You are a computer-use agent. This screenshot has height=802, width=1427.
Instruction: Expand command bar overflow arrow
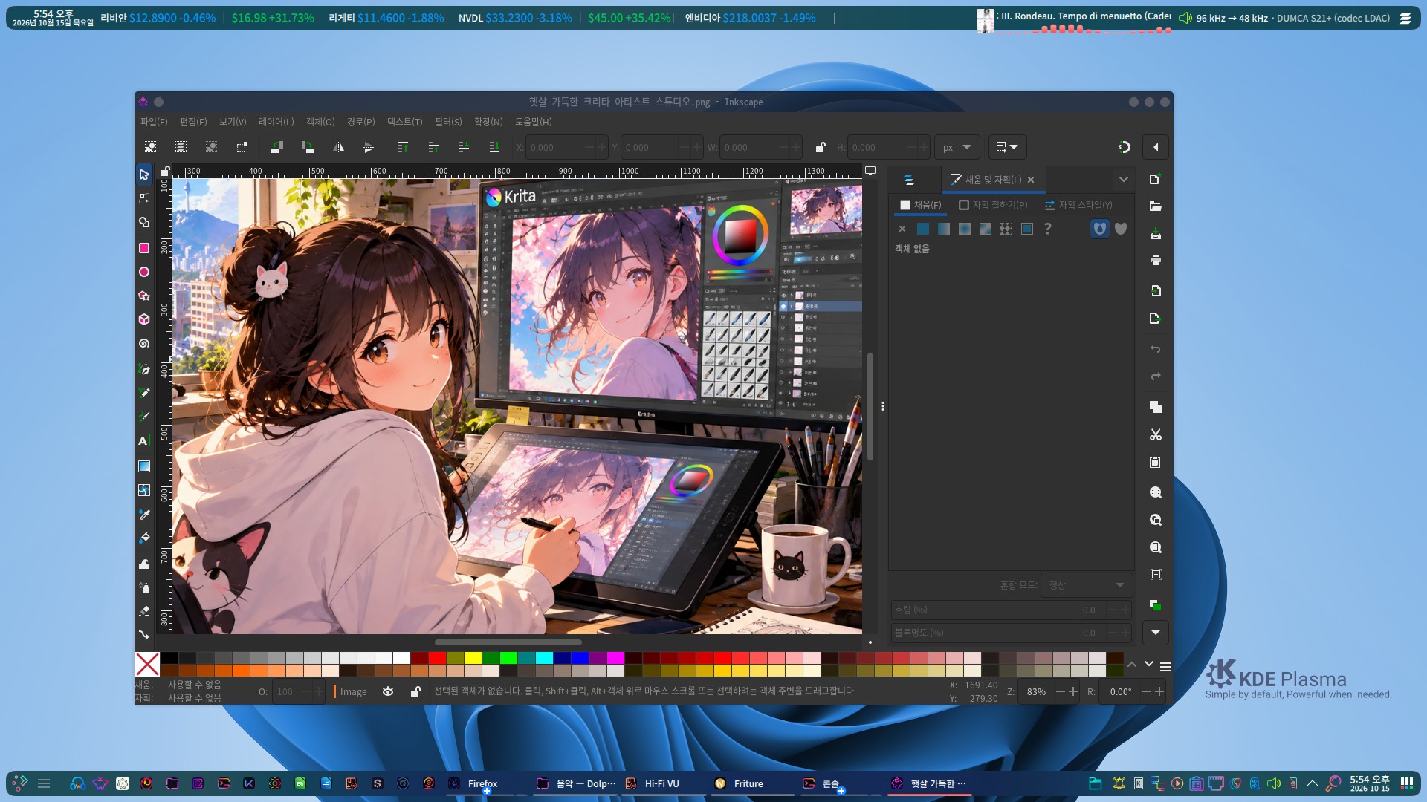point(1155,633)
